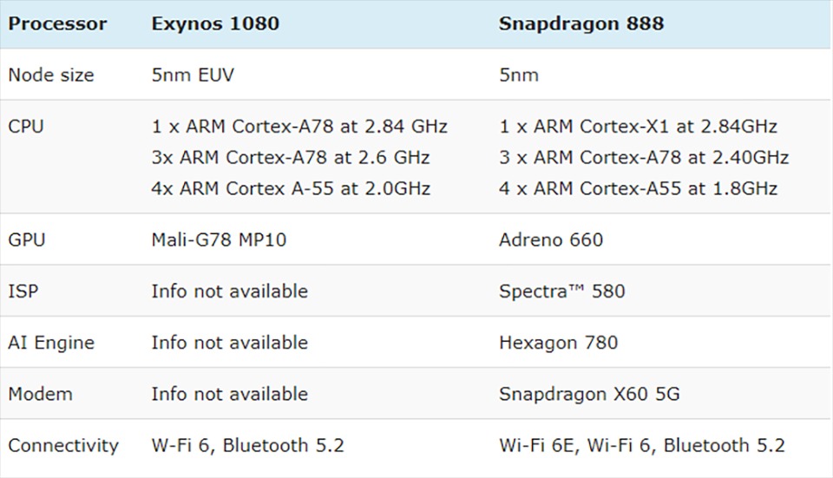Select the Exynos 1080 header cell

click(x=215, y=23)
